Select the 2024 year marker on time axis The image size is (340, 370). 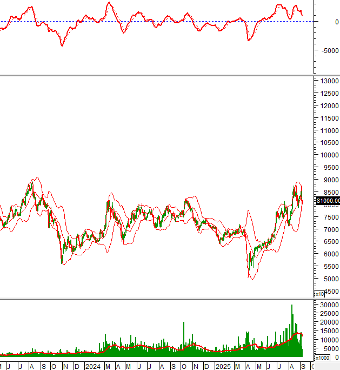click(92, 366)
